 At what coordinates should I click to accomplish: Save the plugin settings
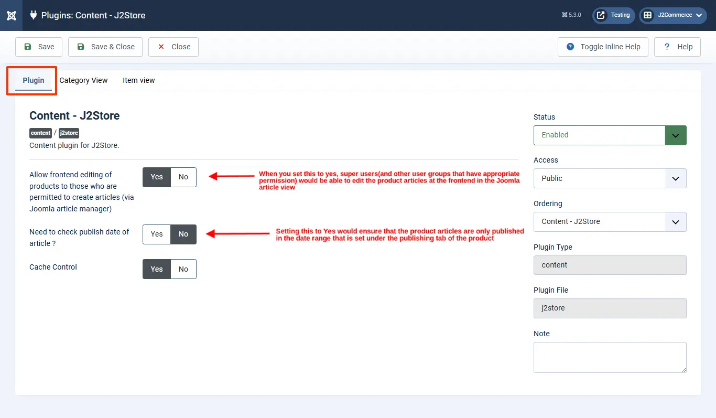tap(39, 47)
